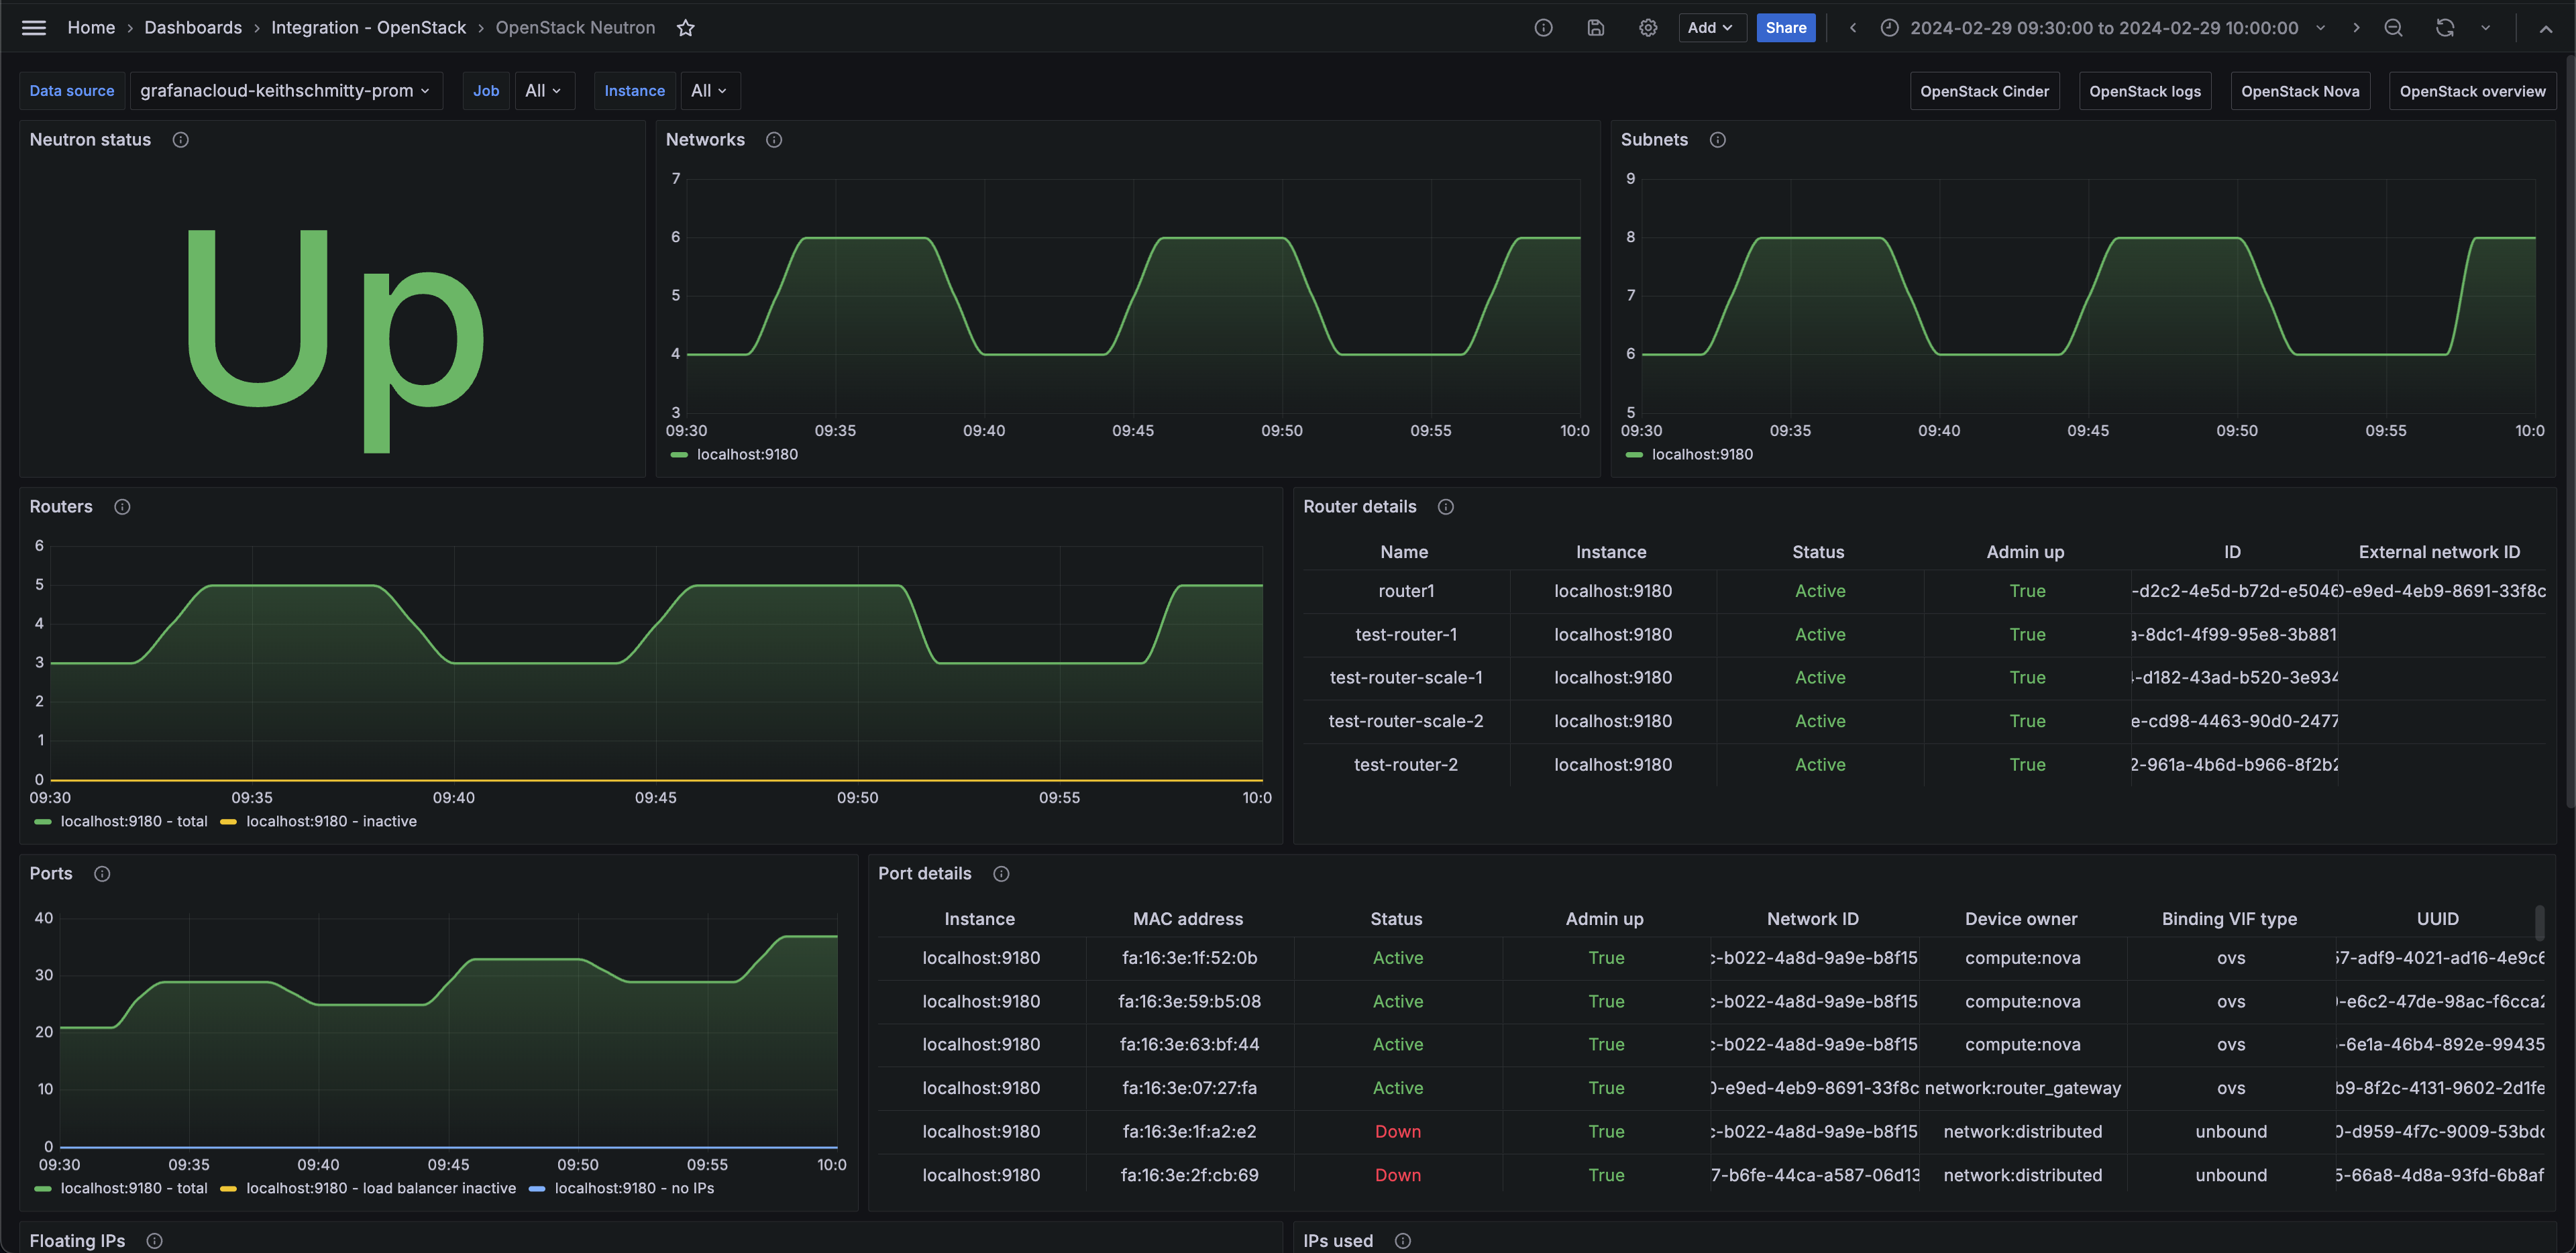Image resolution: width=2576 pixels, height=1253 pixels.
Task: Click the zoom out time range icon
Action: pyautogui.click(x=2393, y=28)
